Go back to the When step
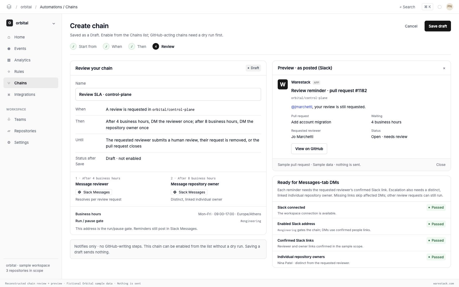The width and height of the screenshot is (459, 287). (113, 46)
